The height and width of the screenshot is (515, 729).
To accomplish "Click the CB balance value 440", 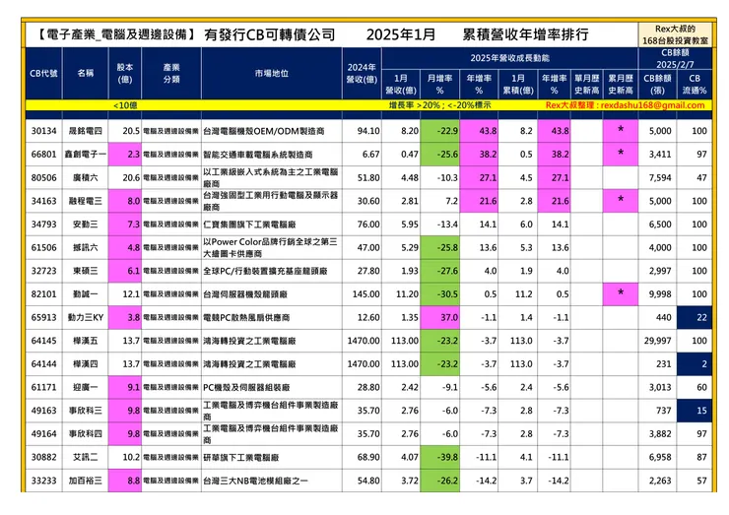I will (x=663, y=317).
